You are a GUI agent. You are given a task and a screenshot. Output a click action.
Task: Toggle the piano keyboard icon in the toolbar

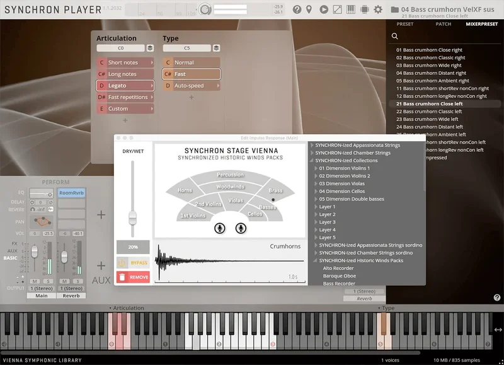pos(351,9)
